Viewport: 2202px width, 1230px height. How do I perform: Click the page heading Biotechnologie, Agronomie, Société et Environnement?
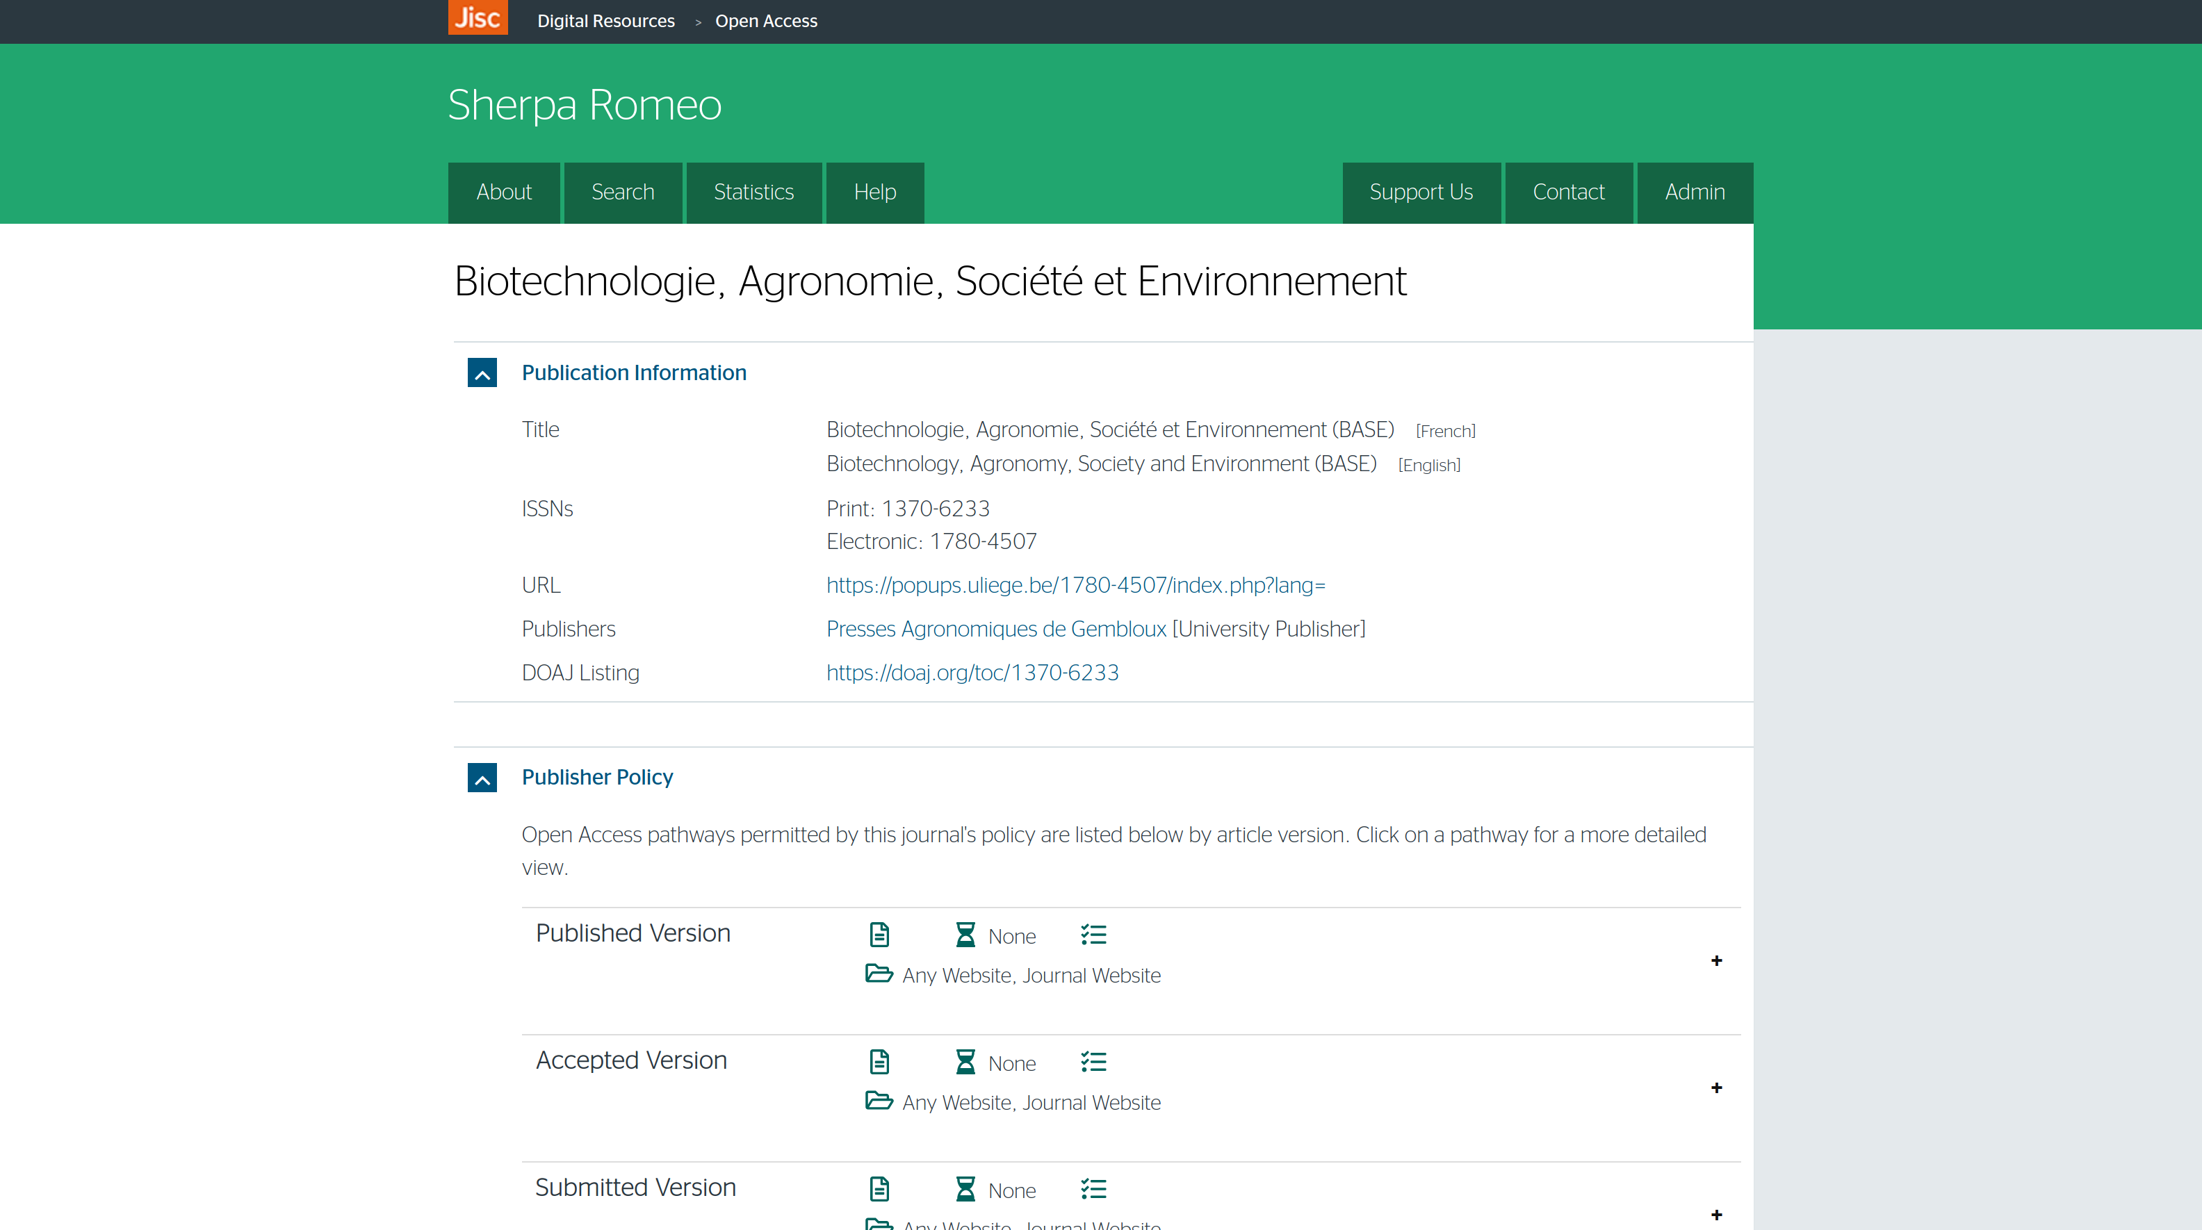point(930,281)
